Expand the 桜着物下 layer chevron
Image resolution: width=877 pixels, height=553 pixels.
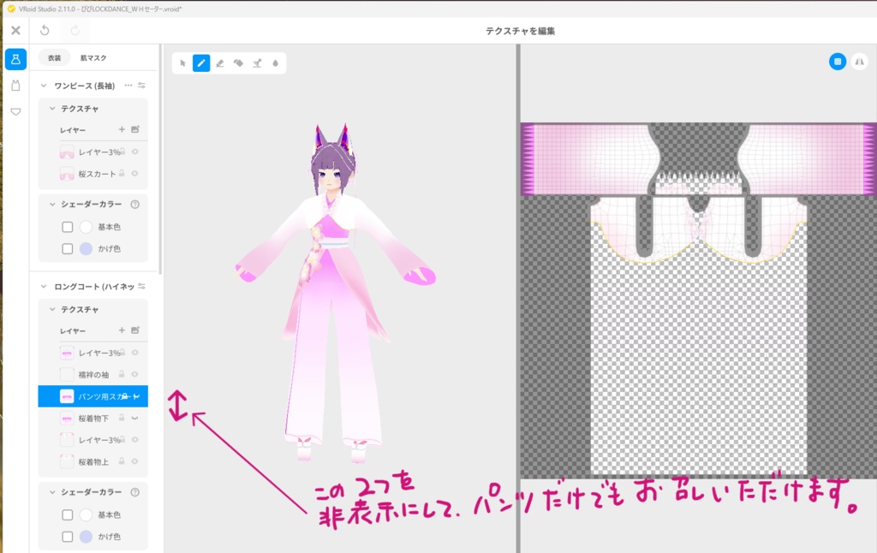tap(135, 418)
